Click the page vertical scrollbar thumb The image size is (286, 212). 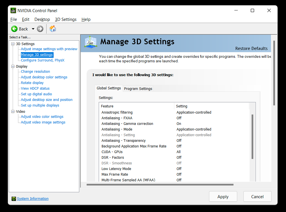pyautogui.click(x=274, y=73)
